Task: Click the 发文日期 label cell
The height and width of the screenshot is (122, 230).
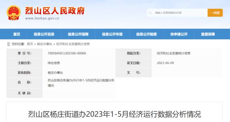Action: pos(134,63)
